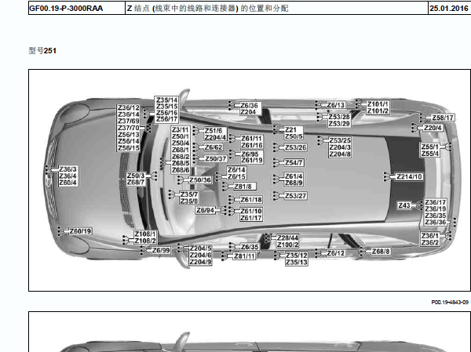The height and width of the screenshot is (352, 471).
Task: Select the Z35/7 label
Action: (189, 194)
